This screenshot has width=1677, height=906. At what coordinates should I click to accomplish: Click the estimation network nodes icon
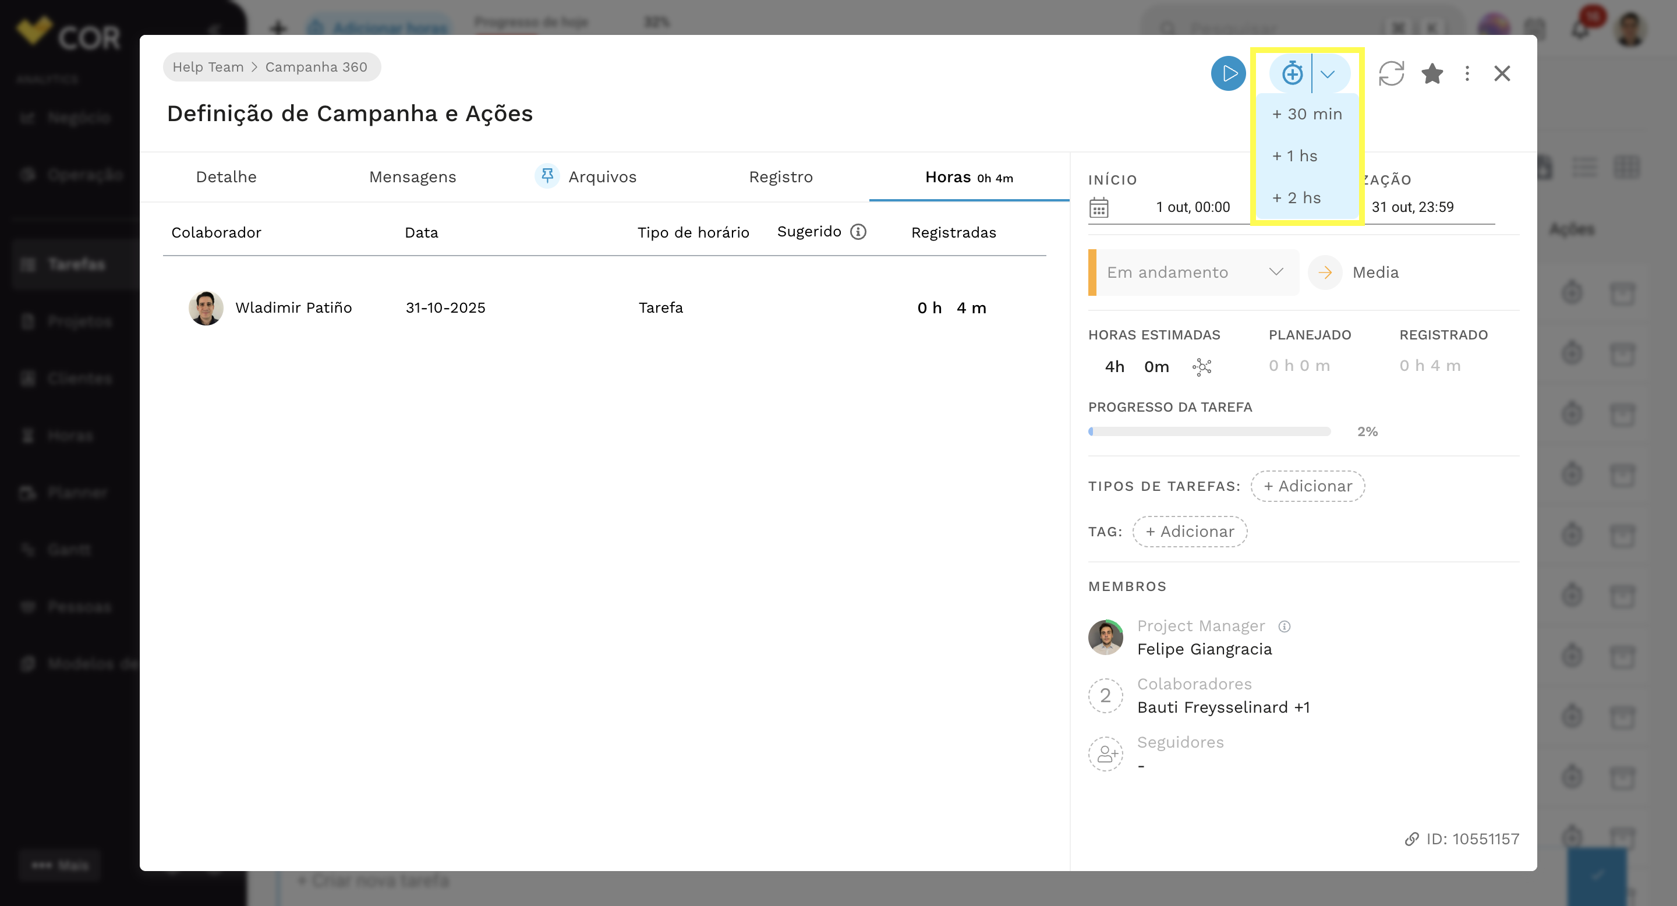tap(1202, 367)
